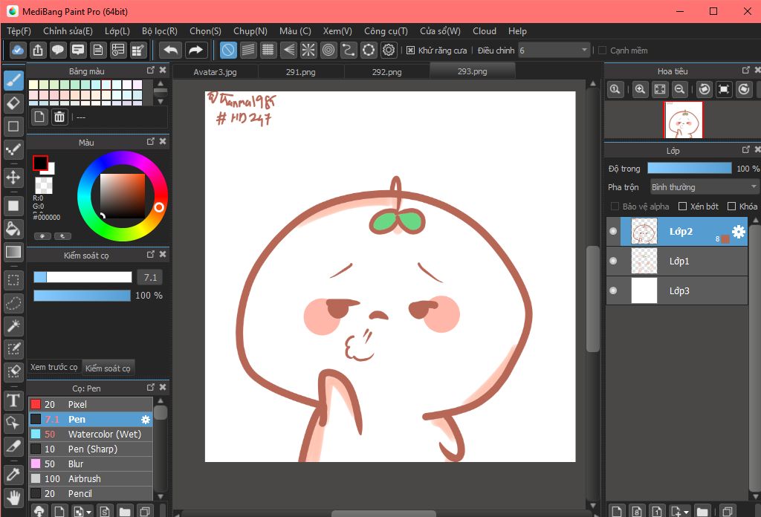The image size is (761, 517).
Task: Switch to the Xem trước cọ tab
Action: tap(54, 367)
